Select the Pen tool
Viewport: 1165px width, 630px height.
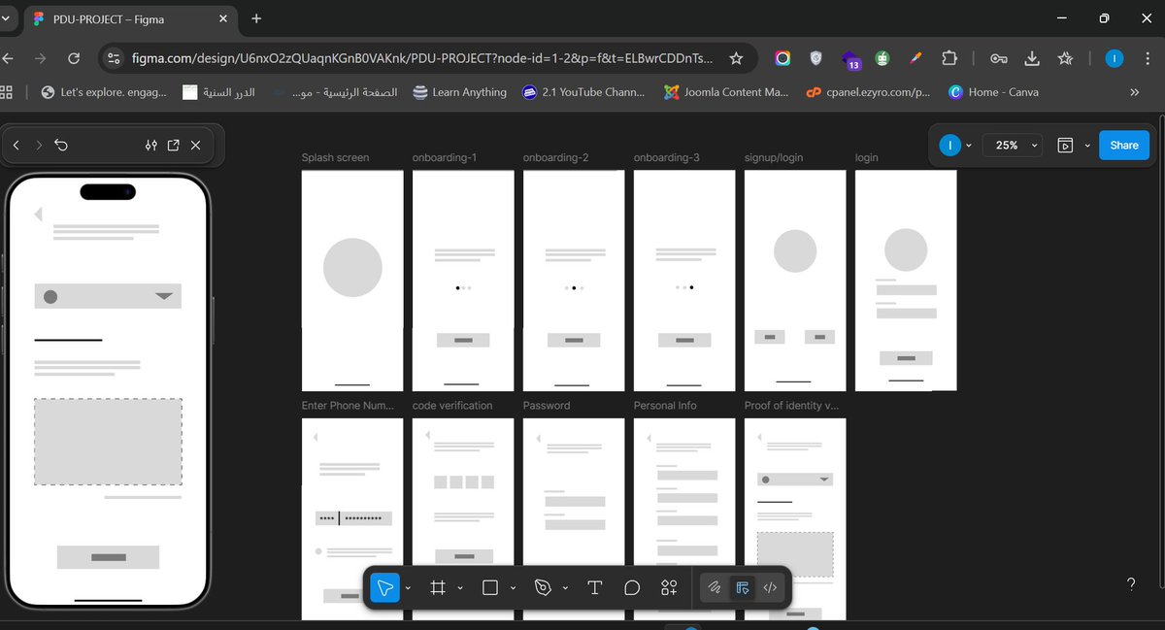[x=543, y=587]
